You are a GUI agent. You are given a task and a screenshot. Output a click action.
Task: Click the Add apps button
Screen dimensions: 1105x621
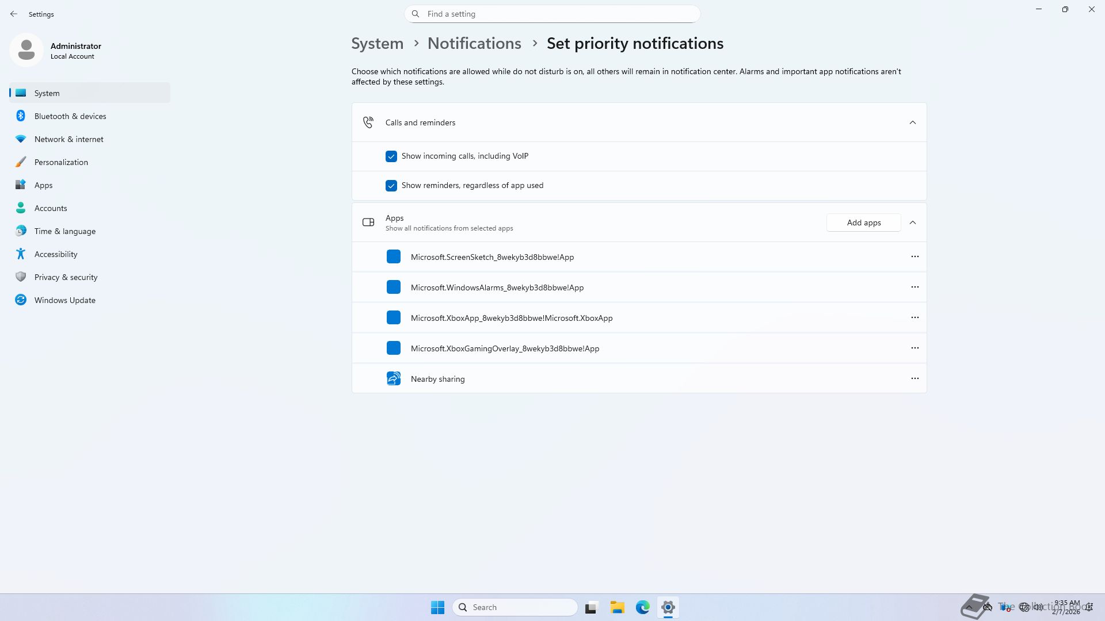pyautogui.click(x=863, y=223)
